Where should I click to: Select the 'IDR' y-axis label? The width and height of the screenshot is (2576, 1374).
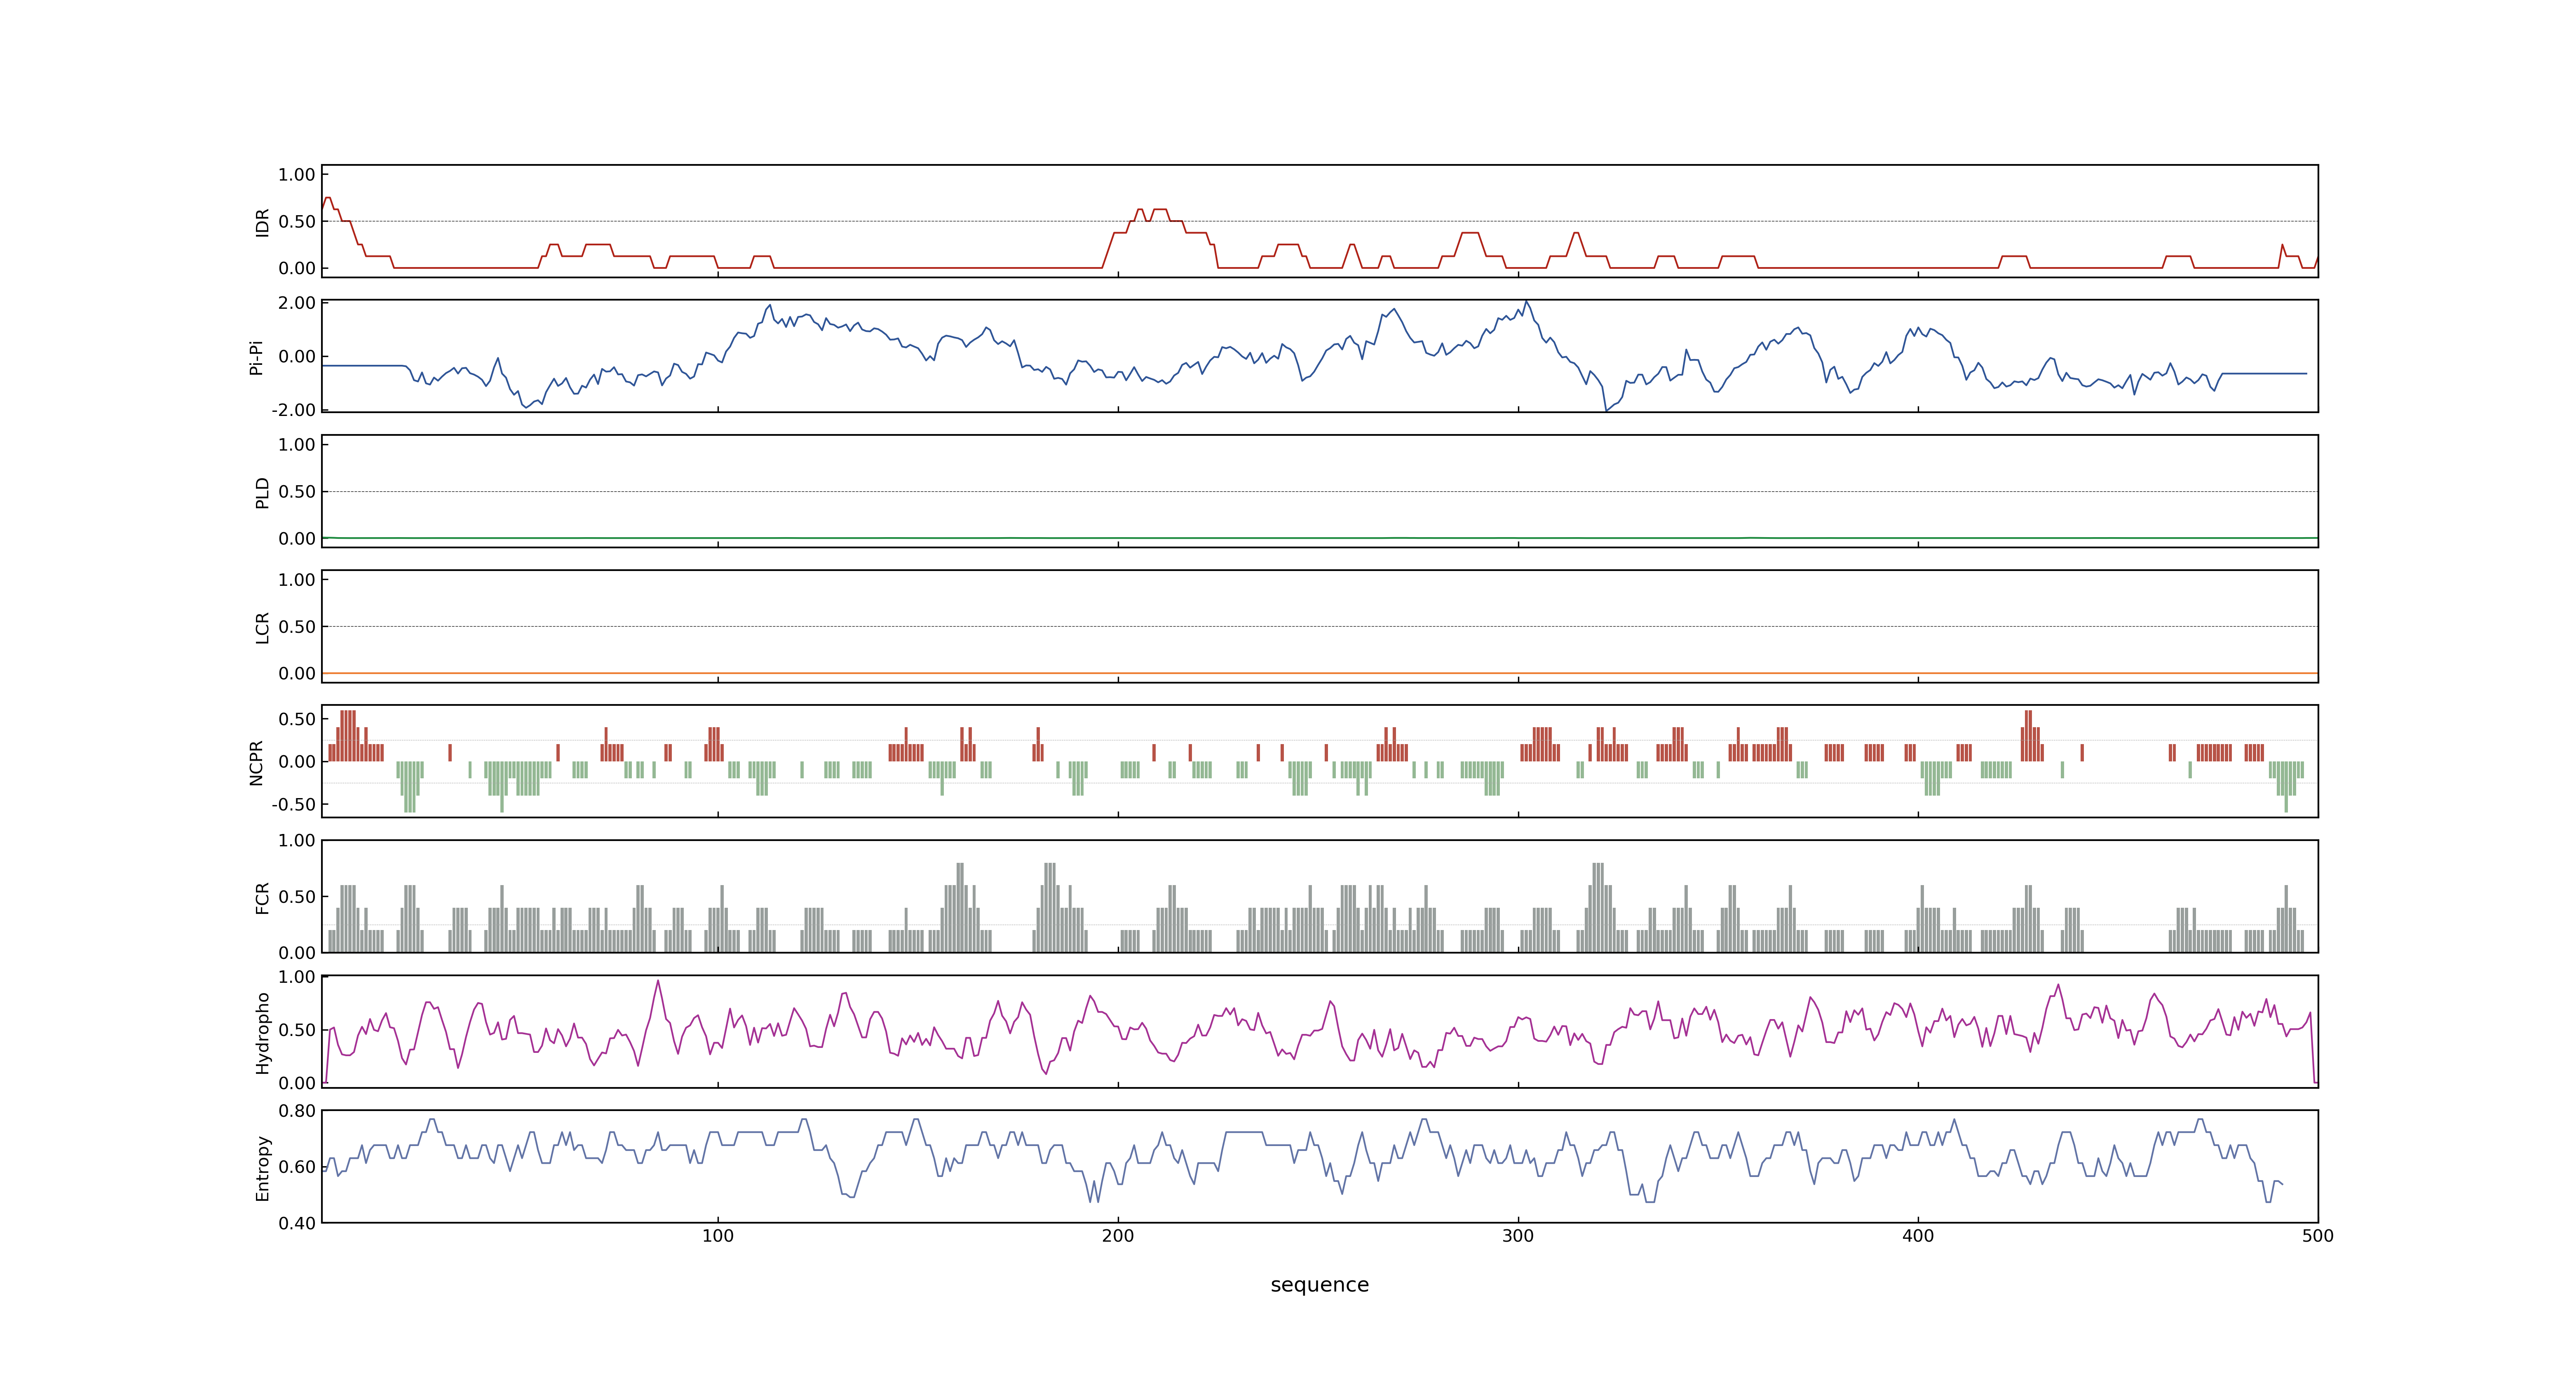pos(262,222)
